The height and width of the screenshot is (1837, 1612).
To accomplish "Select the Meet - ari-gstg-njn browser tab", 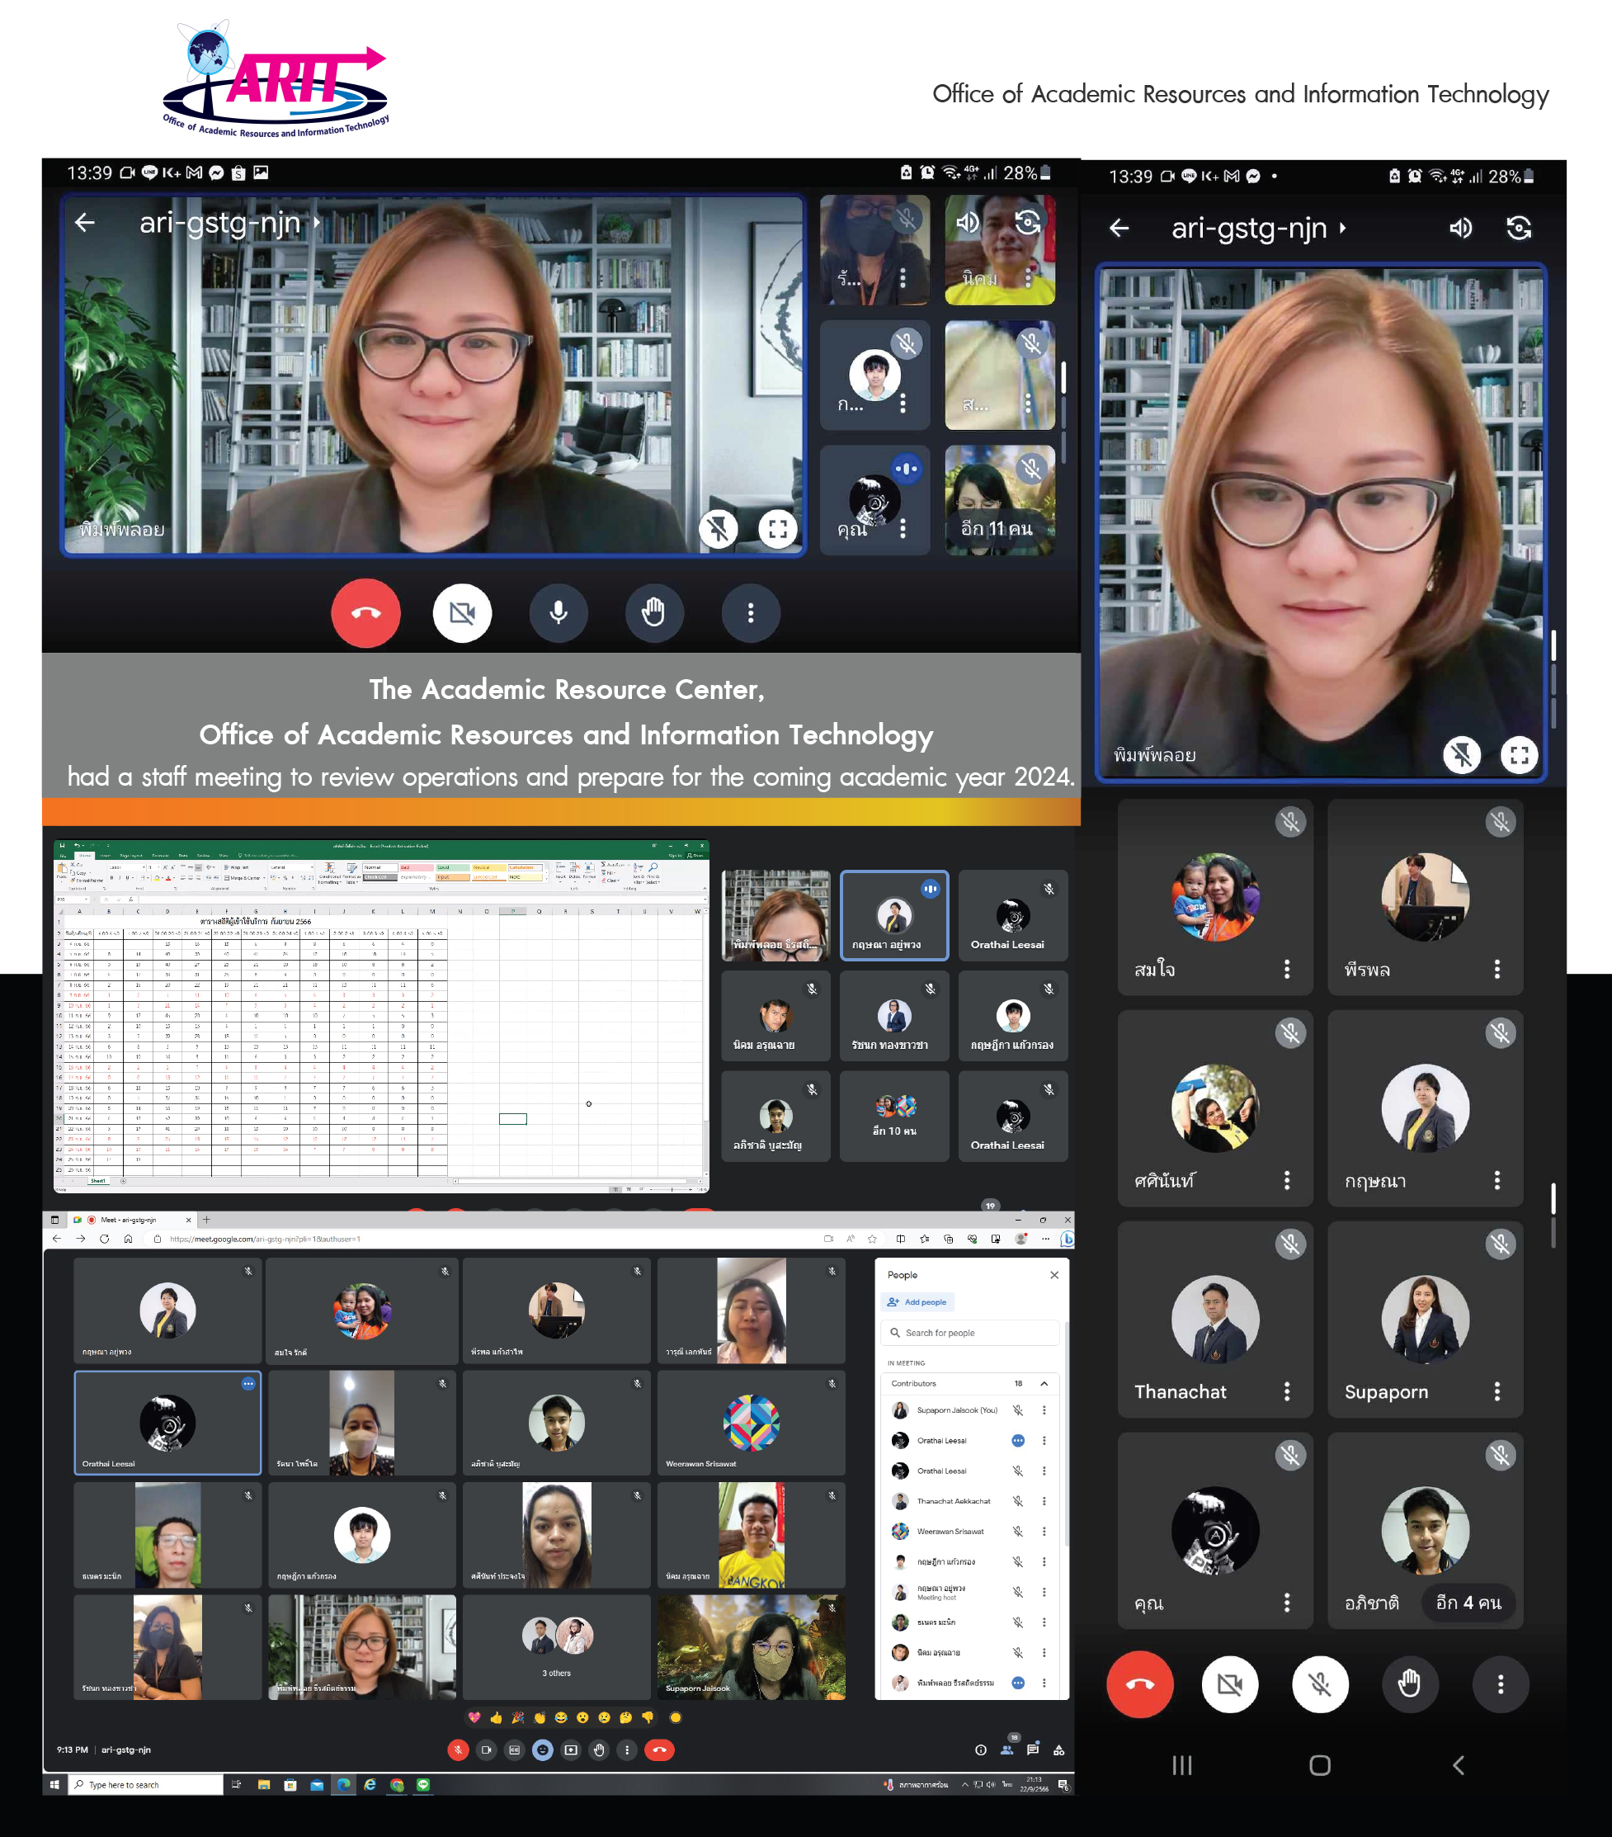I will (130, 1220).
